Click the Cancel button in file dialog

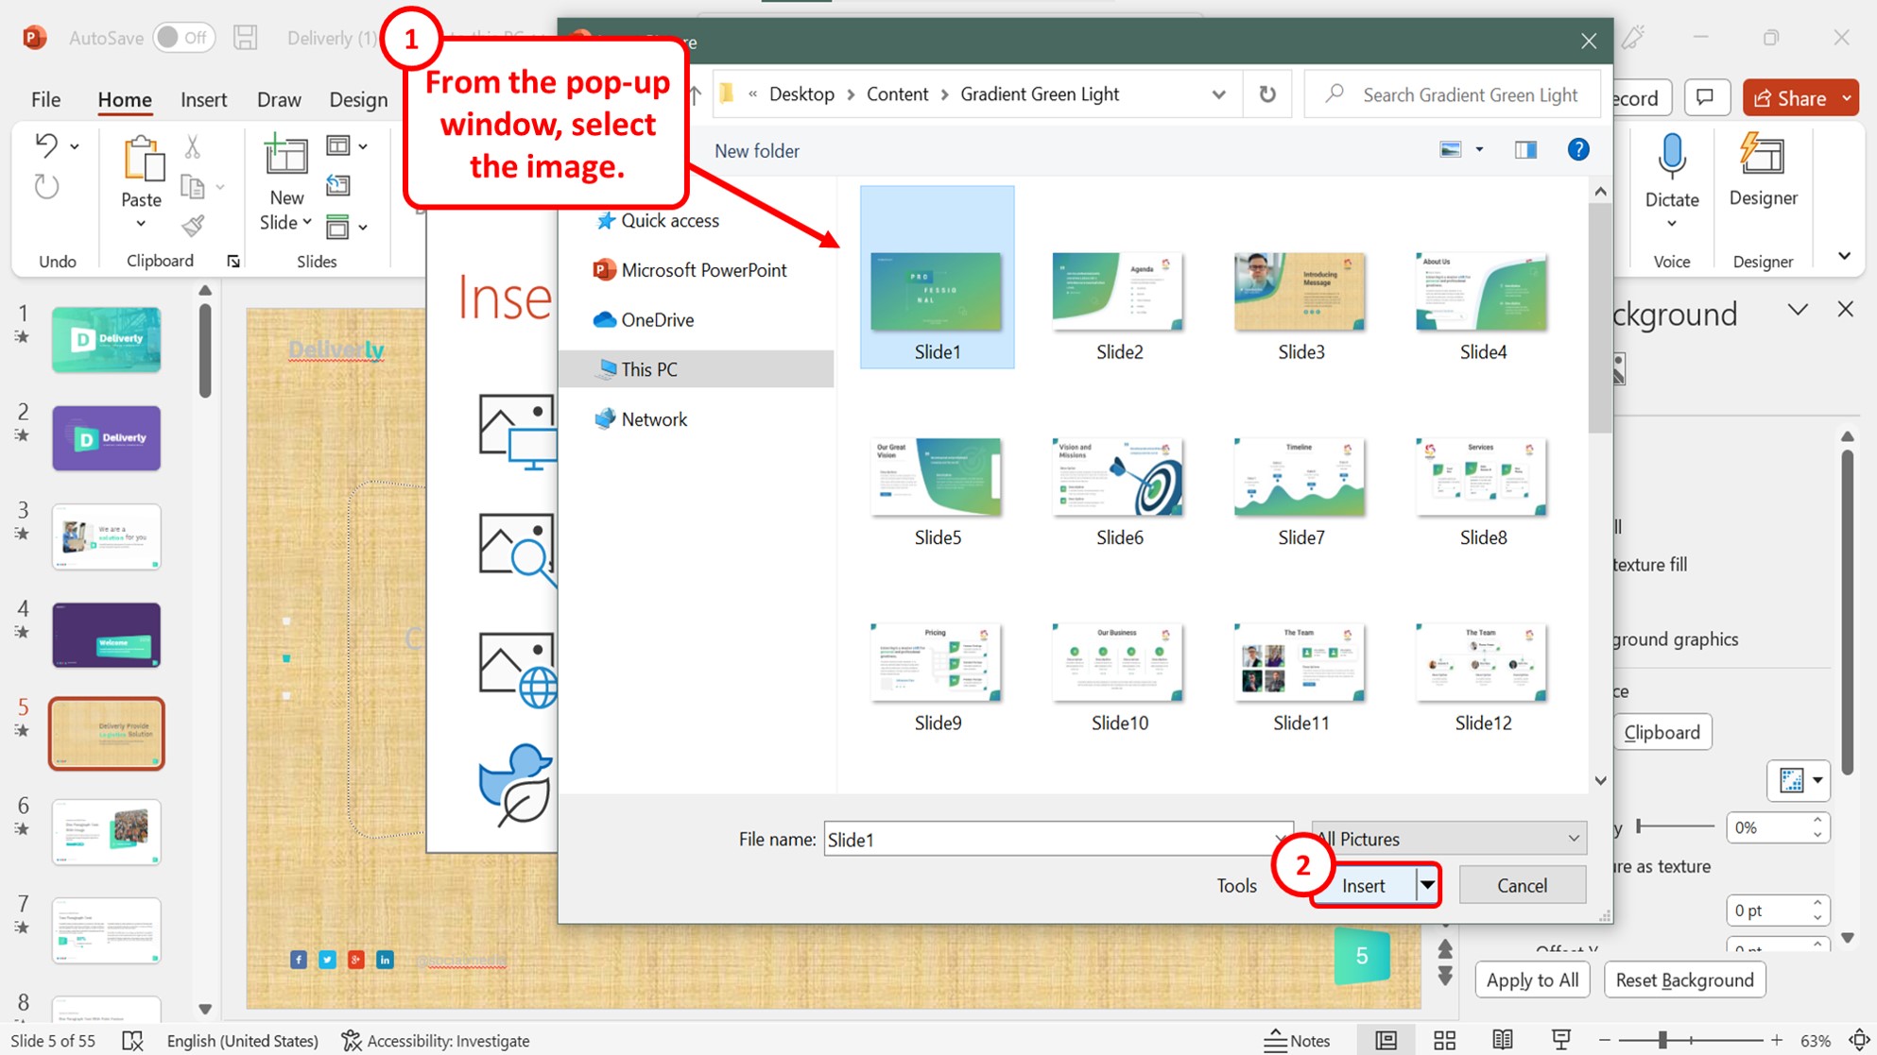1522,885
